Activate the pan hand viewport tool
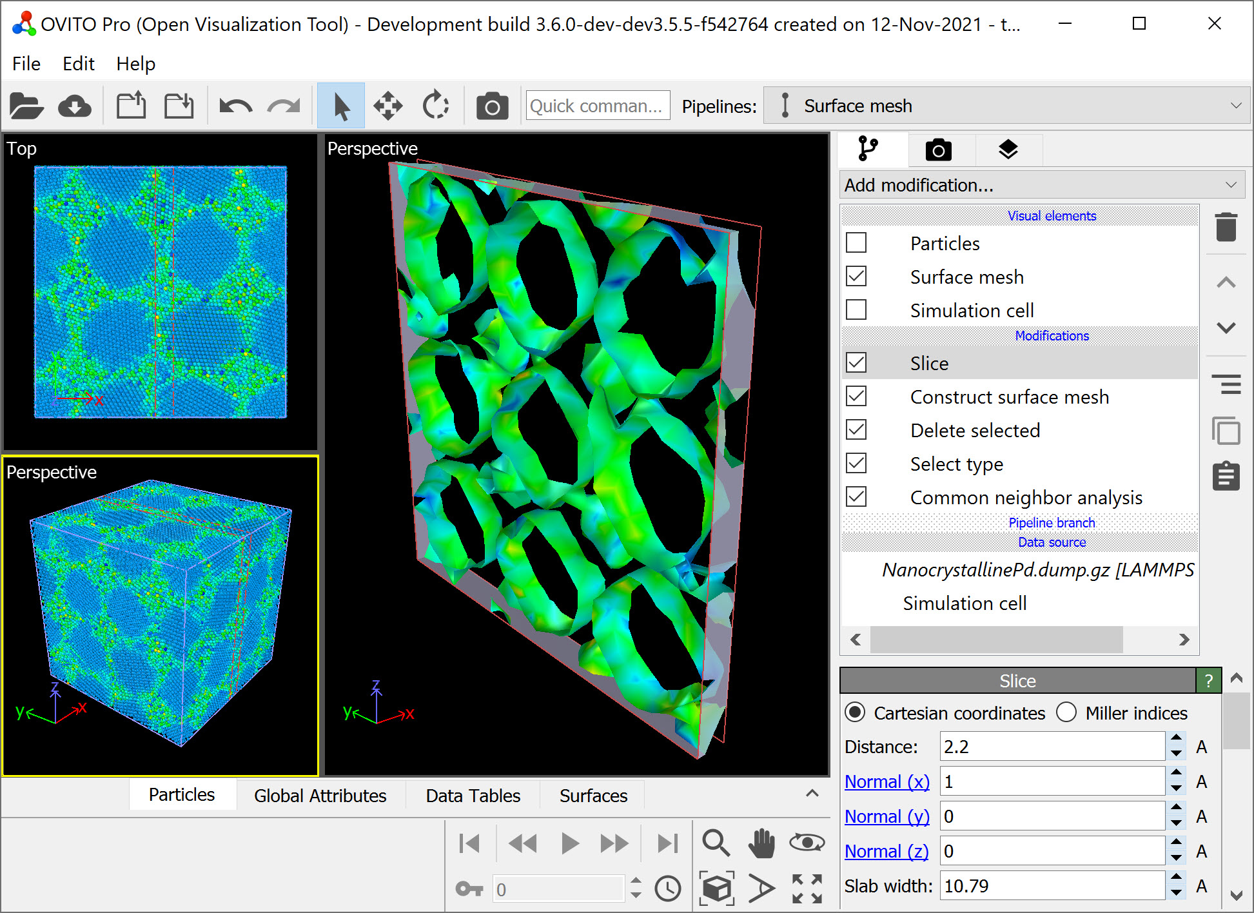 (x=761, y=843)
